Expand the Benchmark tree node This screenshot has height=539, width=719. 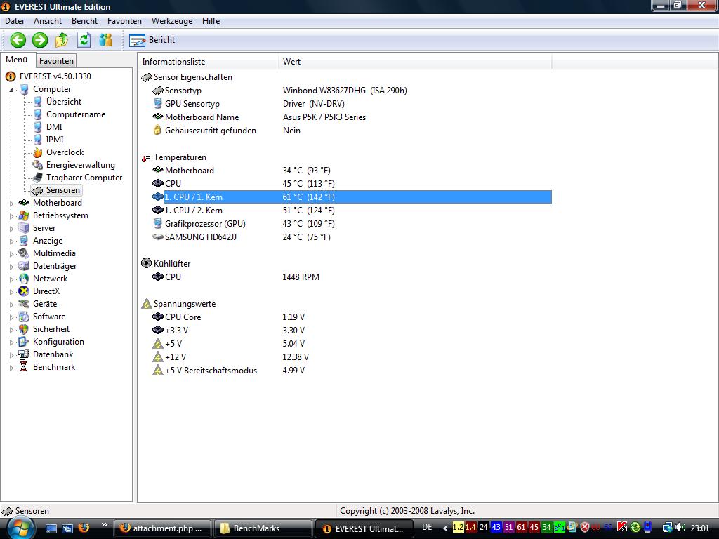pos(11,368)
